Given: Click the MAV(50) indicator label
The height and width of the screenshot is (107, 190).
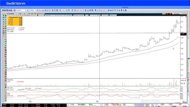Looking at the screenshot, I should (x=11, y=29).
